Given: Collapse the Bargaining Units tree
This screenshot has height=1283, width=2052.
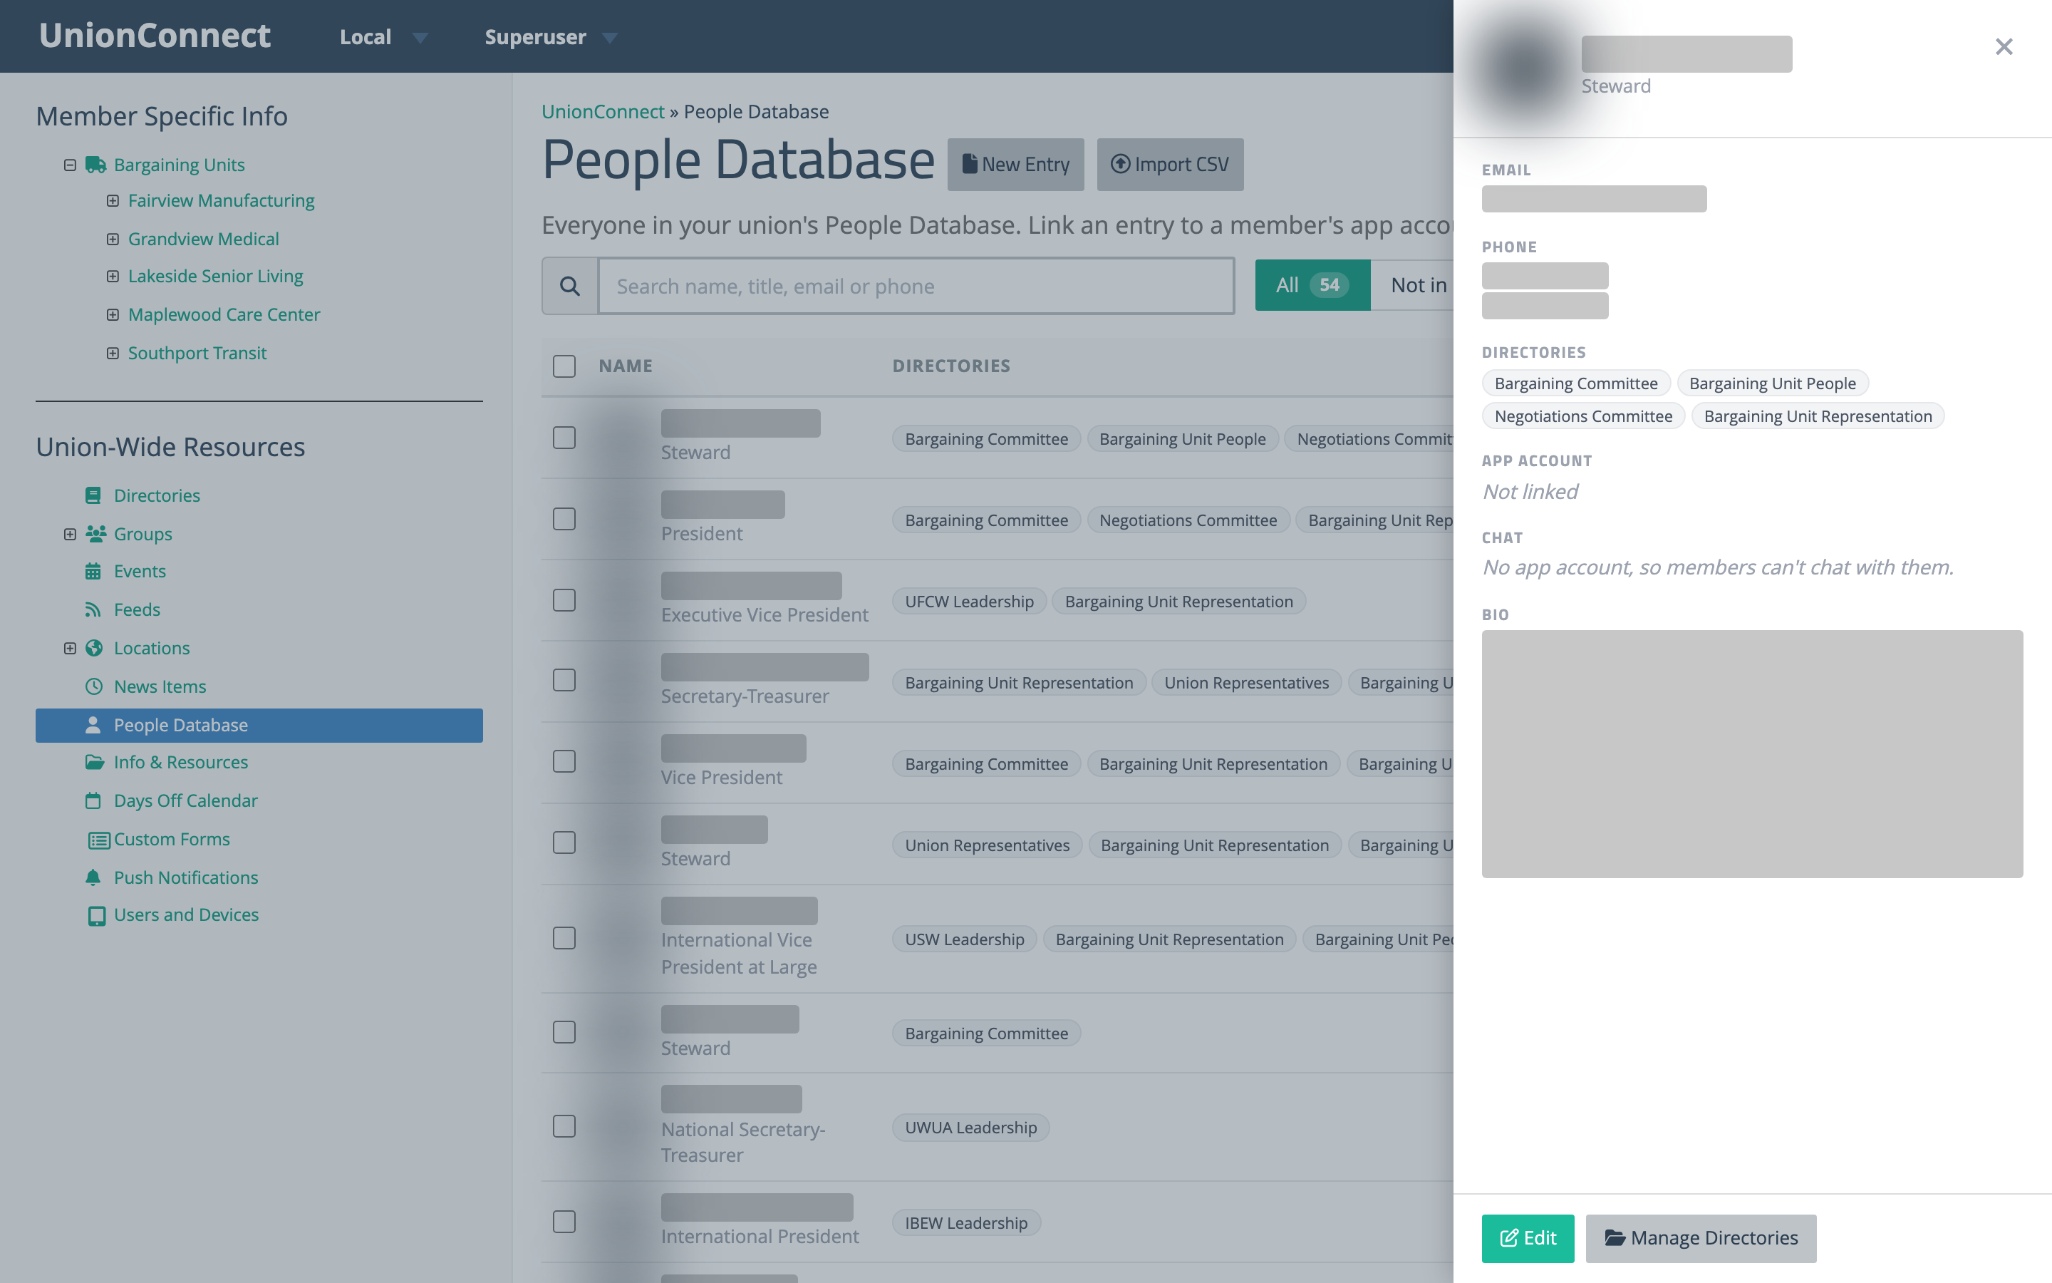Looking at the screenshot, I should click(70, 165).
